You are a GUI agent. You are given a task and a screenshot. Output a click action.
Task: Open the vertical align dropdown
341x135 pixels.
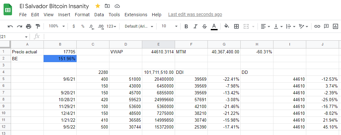(278, 26)
